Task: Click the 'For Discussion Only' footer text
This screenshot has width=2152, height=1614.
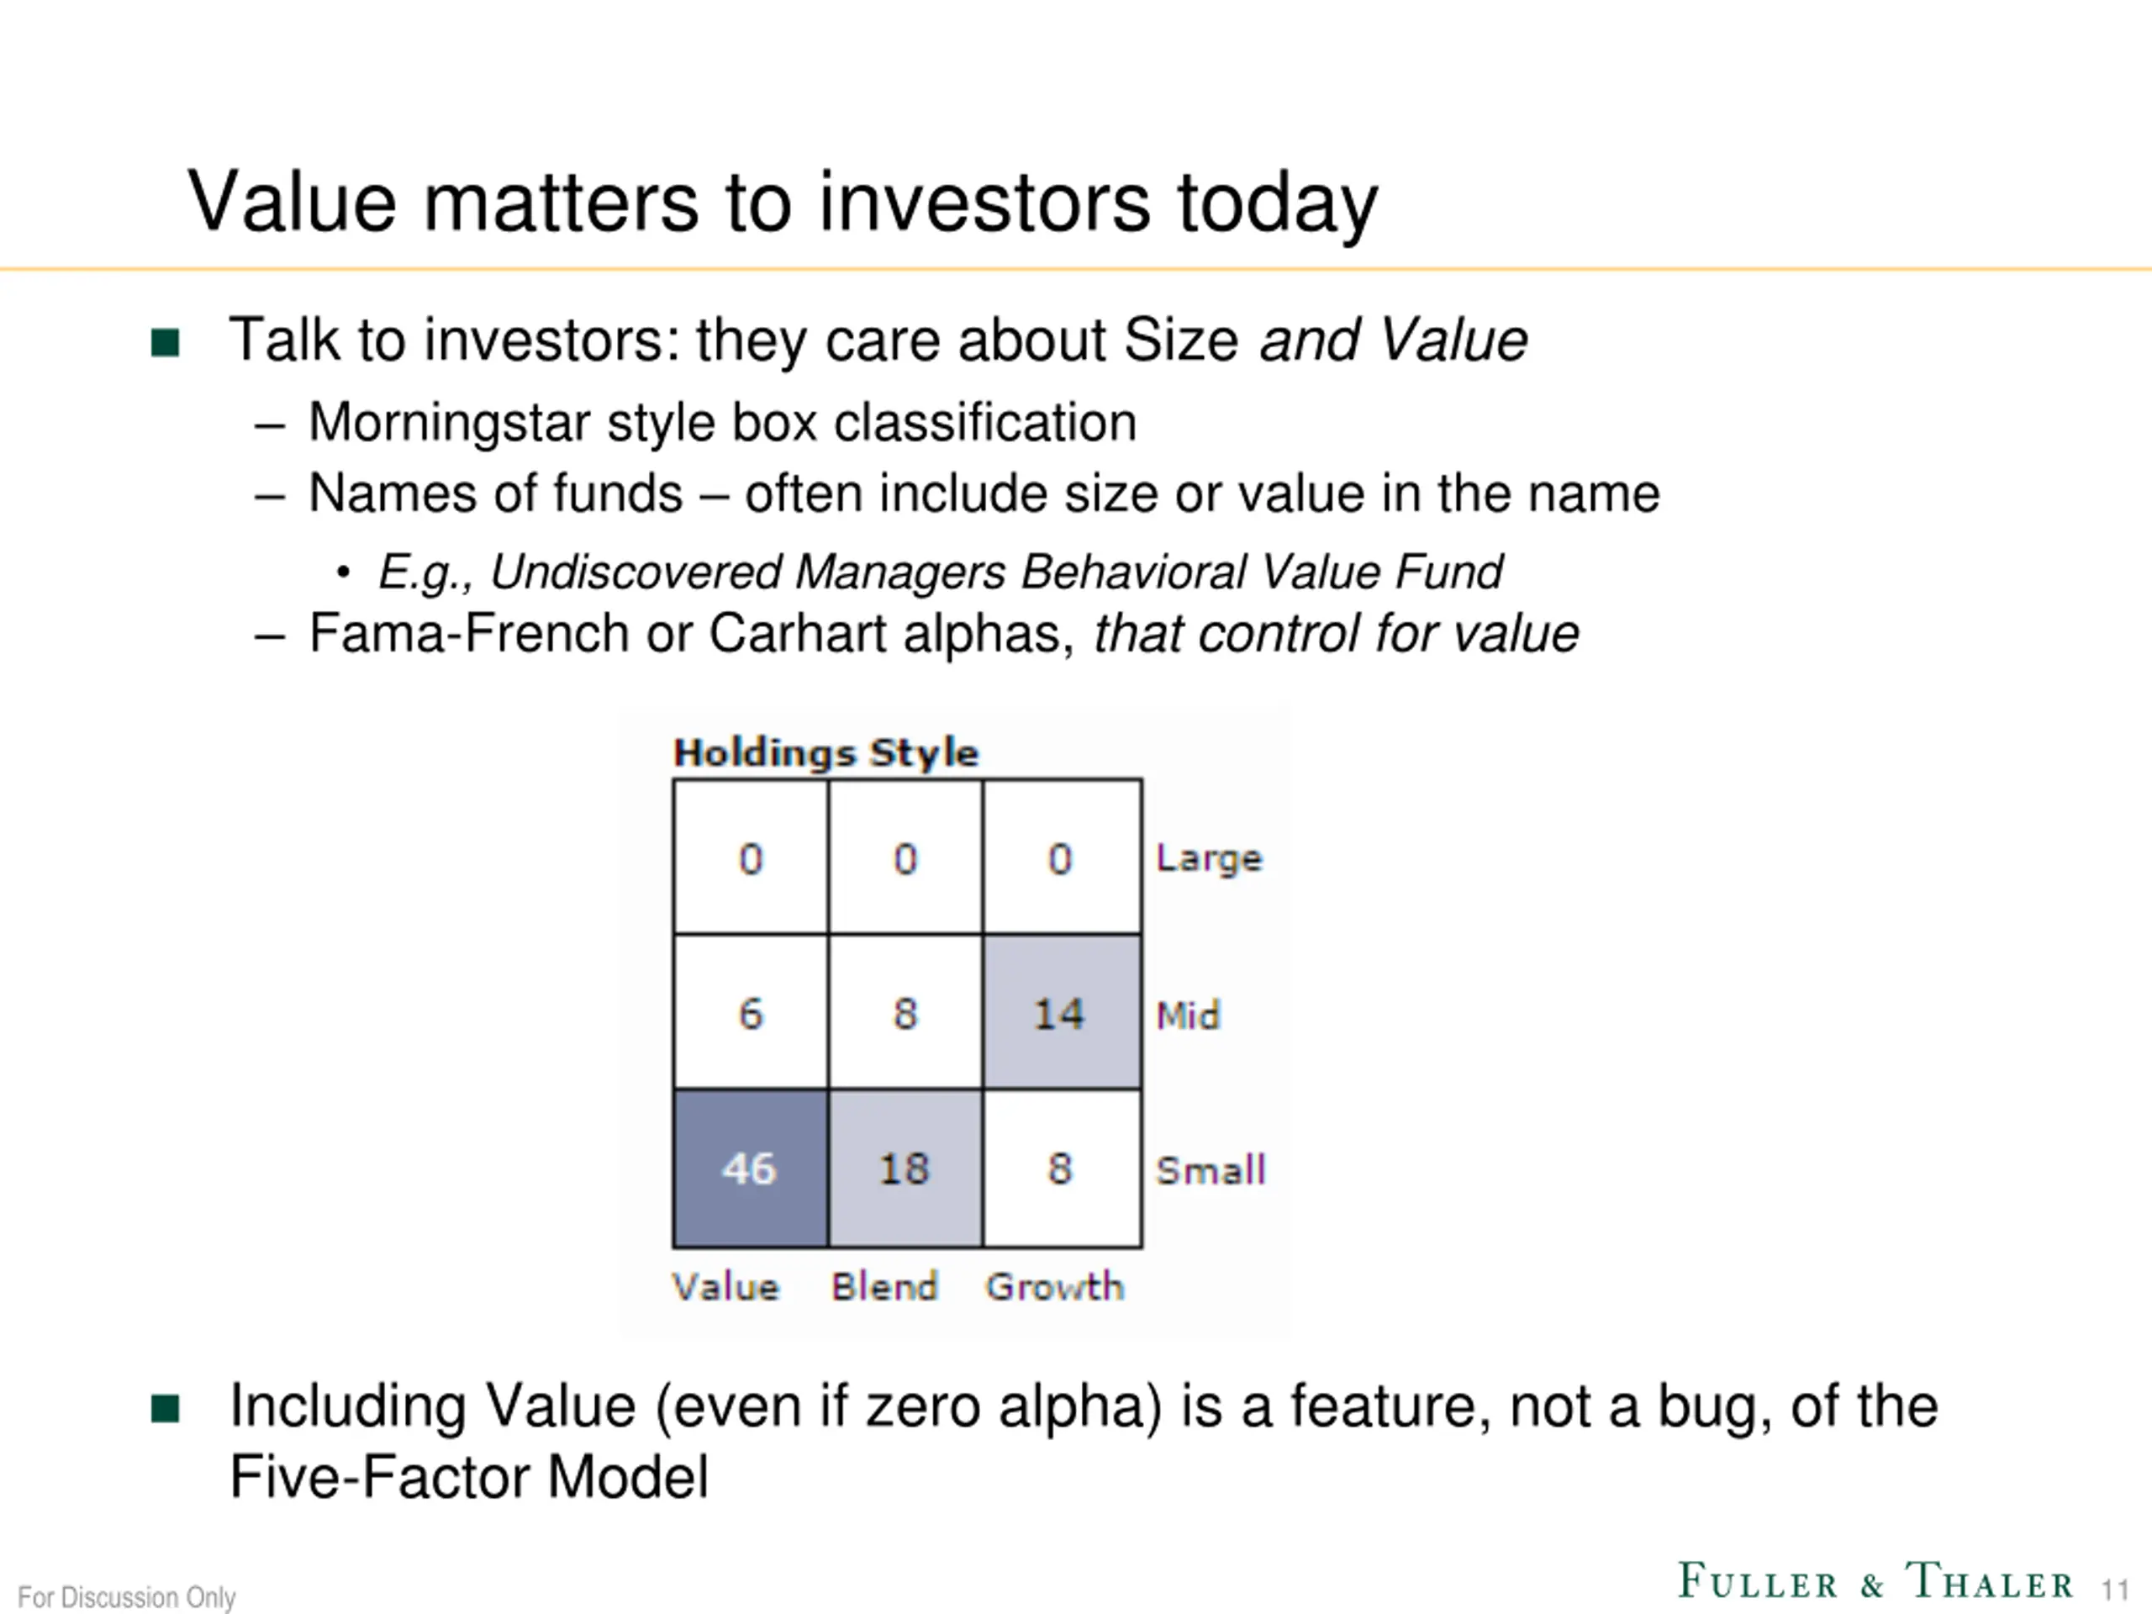Action: 126,1597
